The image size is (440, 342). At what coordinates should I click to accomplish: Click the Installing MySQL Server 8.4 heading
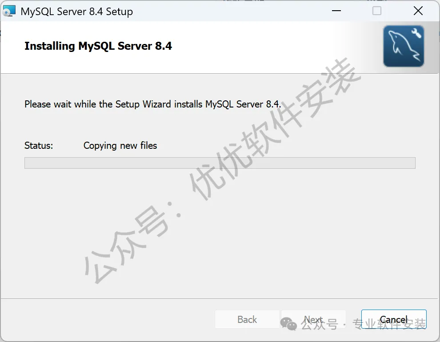coord(98,46)
